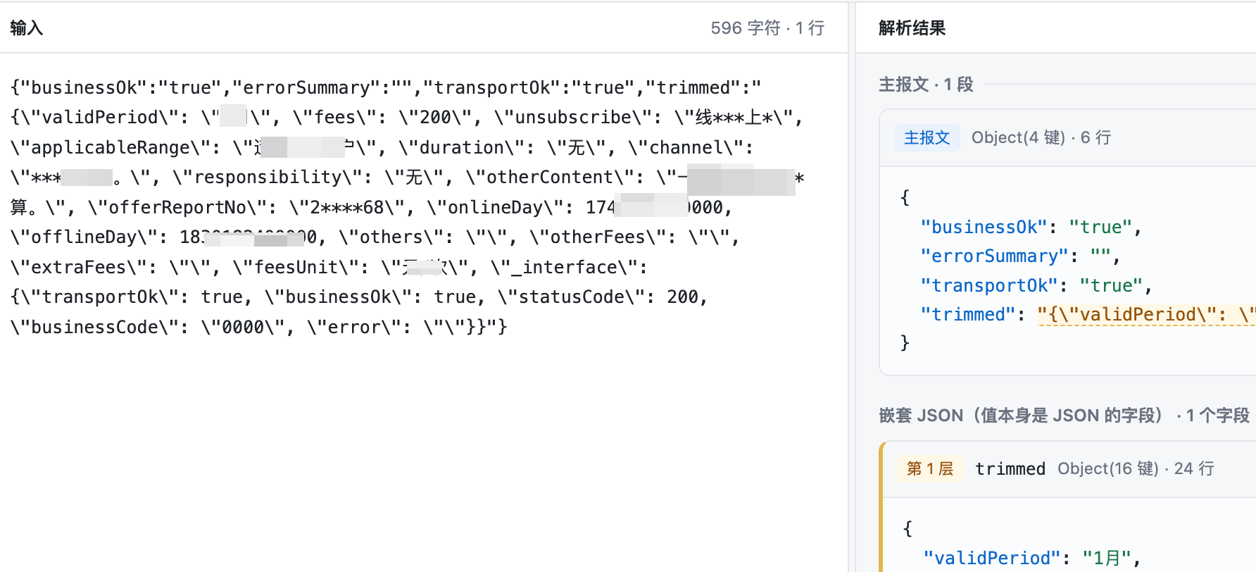1256x572 pixels.
Task: Click the 解析结果 panel heading
Action: (x=912, y=28)
